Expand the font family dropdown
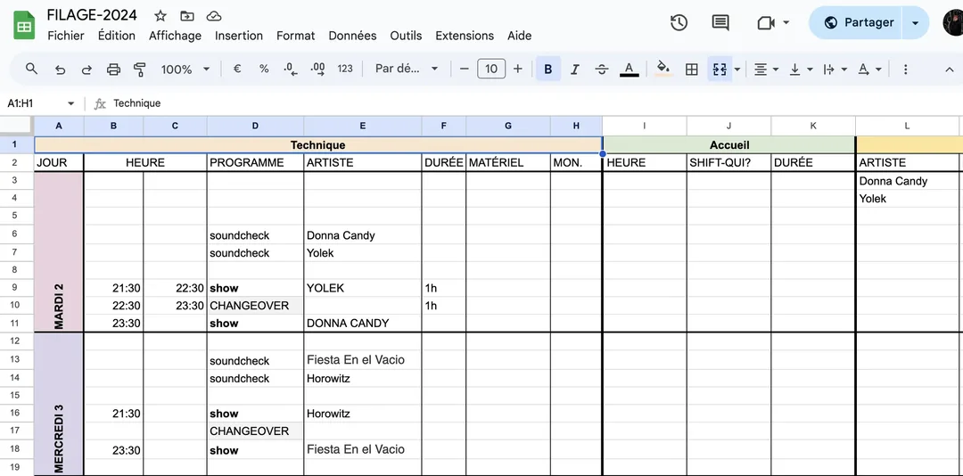Viewport: 963px width, 476px height. [407, 69]
